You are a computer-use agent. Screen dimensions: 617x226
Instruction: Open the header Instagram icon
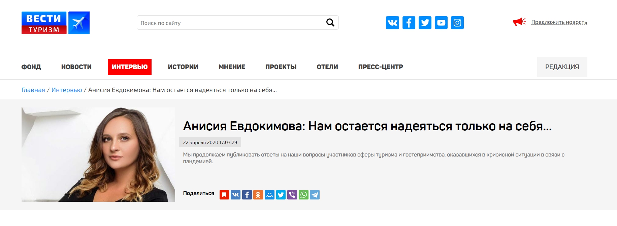(x=457, y=23)
